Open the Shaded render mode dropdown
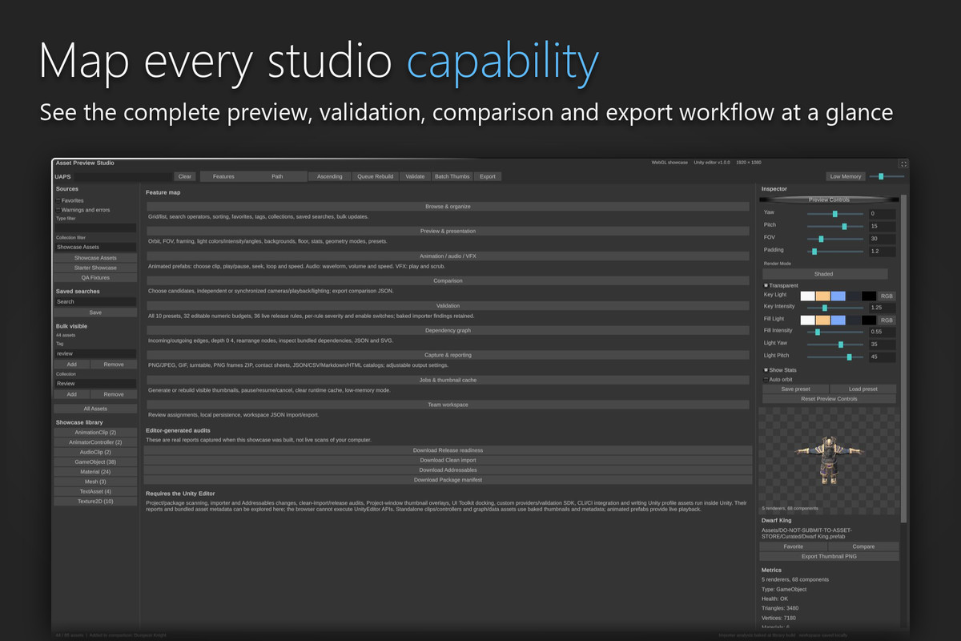The height and width of the screenshot is (641, 961). point(823,274)
